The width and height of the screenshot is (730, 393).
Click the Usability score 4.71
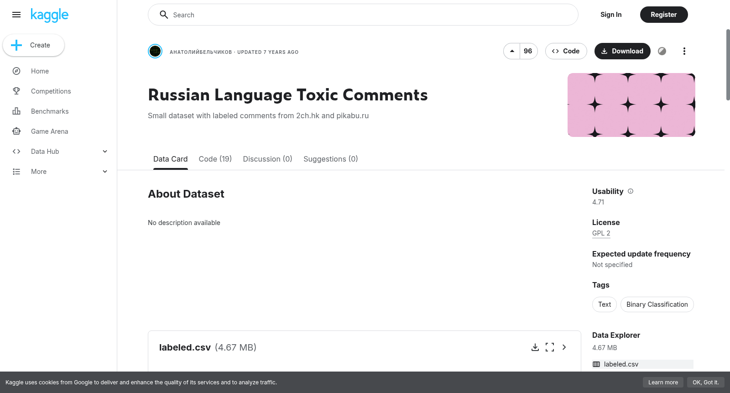598,202
